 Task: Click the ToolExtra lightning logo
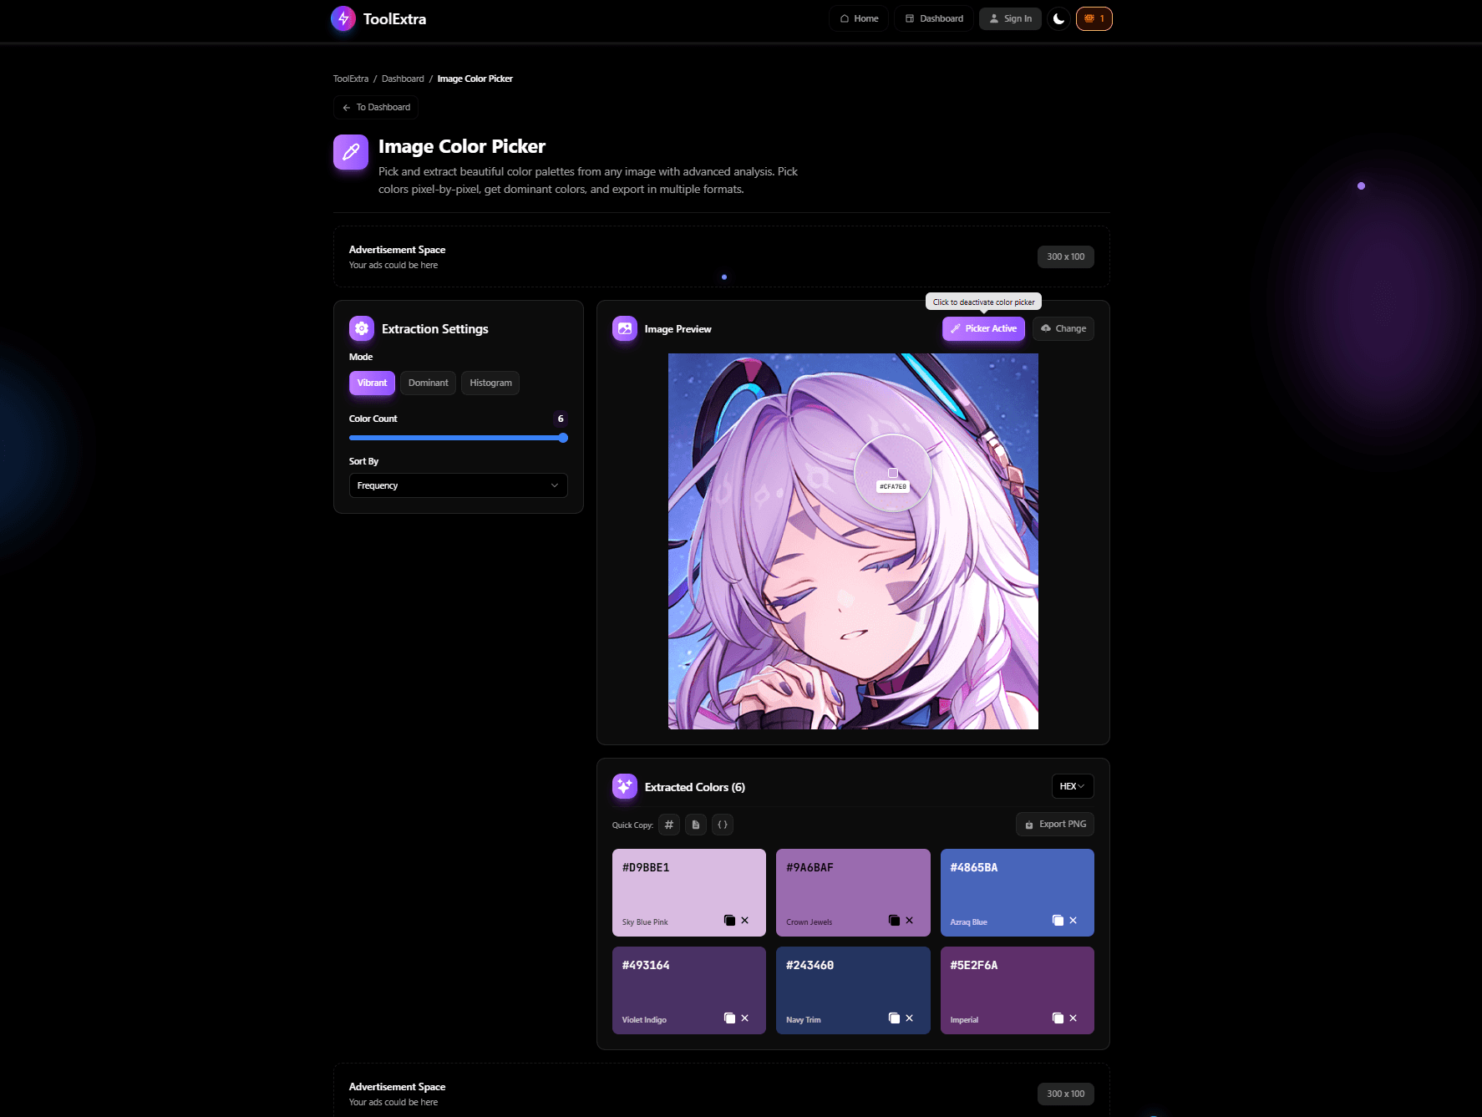click(x=343, y=18)
